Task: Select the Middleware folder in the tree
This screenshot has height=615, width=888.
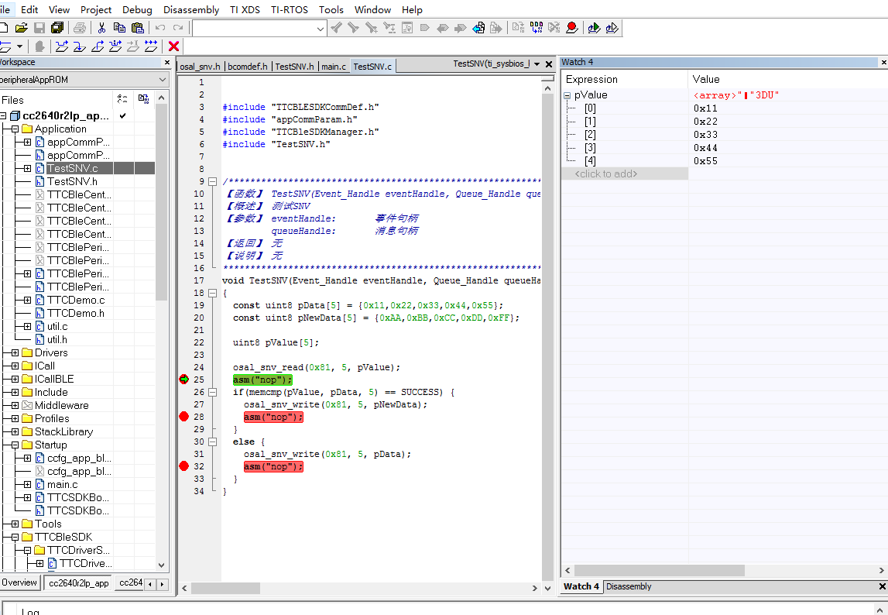Action: (61, 405)
